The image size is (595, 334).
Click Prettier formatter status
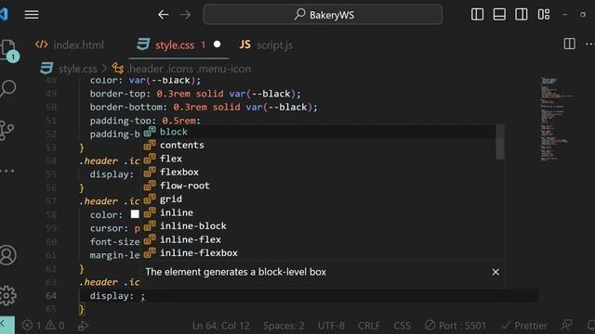pyautogui.click(x=524, y=326)
